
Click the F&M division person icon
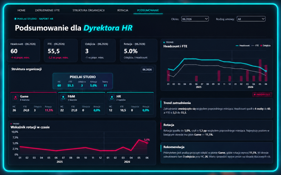[63, 98]
